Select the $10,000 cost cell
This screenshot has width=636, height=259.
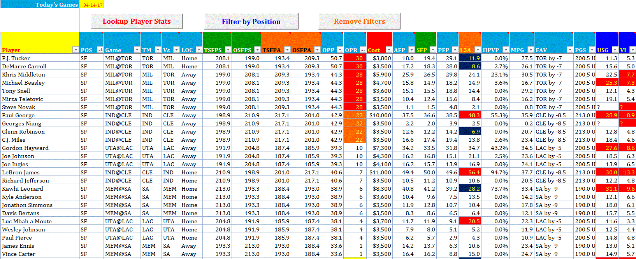(x=379, y=115)
